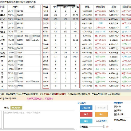Screen dimensions: 131x131
Task: Click the first phone number column header
Action: pyautogui.click(x=16, y=7)
